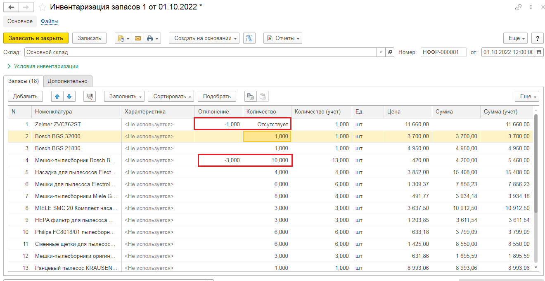The image size is (545, 281).
Task: Open the Файлы link
Action: point(50,21)
